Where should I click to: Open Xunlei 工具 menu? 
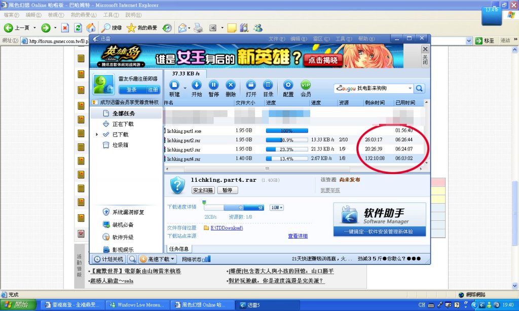click(344, 38)
